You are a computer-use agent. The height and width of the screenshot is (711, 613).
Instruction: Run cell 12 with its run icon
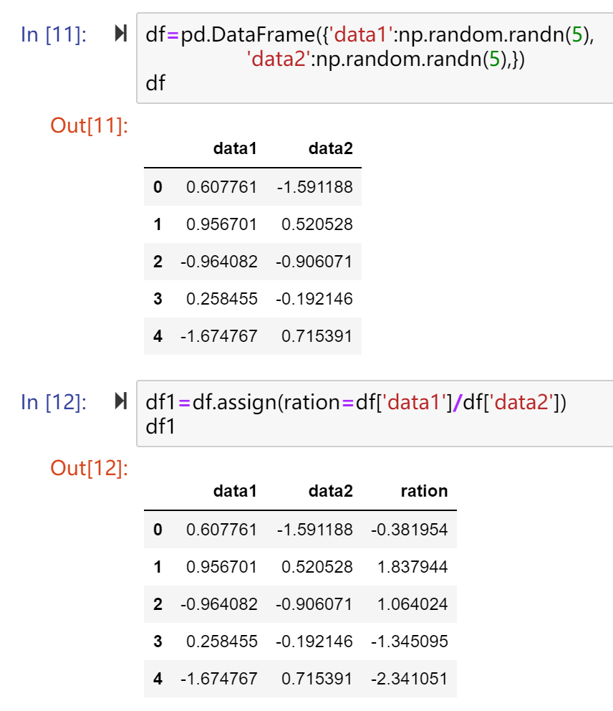click(x=120, y=401)
